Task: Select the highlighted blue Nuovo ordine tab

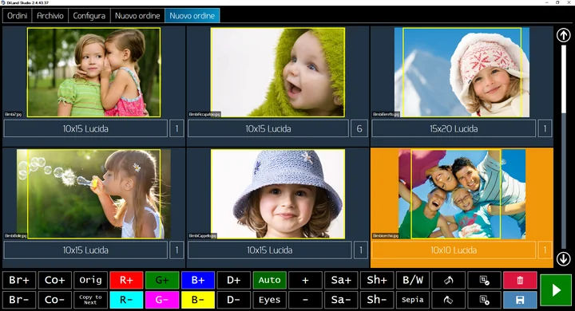Action: pos(192,16)
